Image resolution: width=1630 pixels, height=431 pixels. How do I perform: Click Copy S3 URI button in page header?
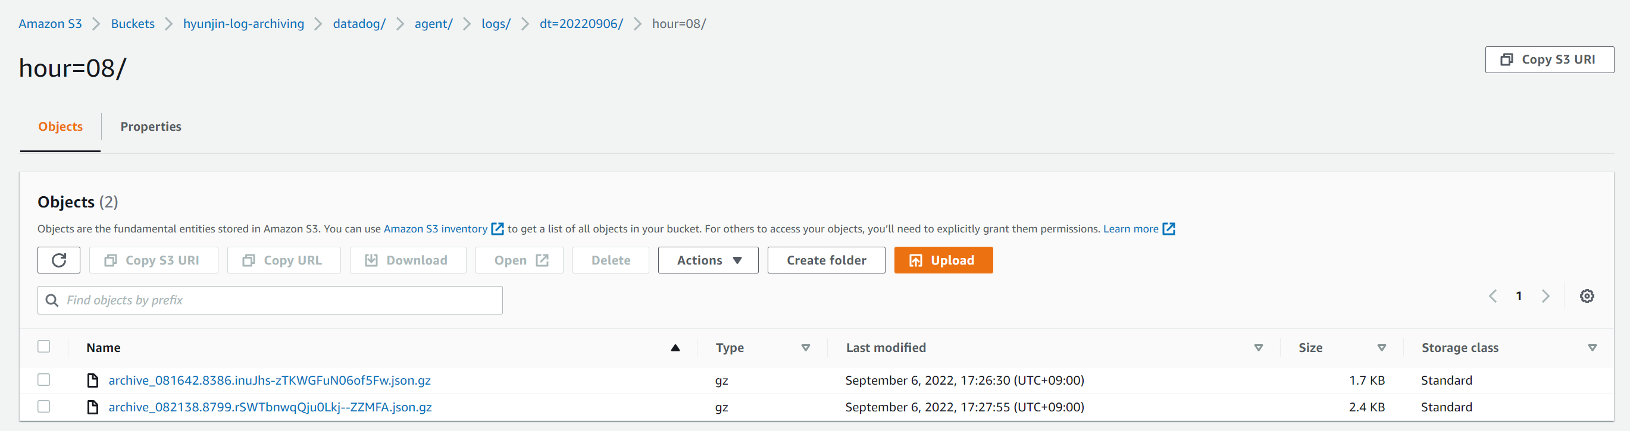1550,59
